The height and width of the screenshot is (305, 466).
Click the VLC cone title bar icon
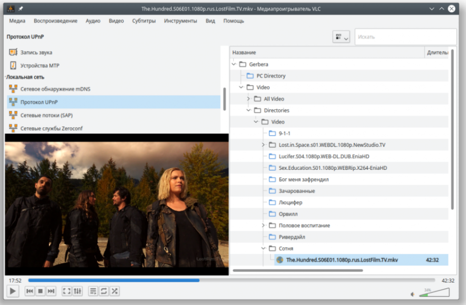click(x=11, y=9)
